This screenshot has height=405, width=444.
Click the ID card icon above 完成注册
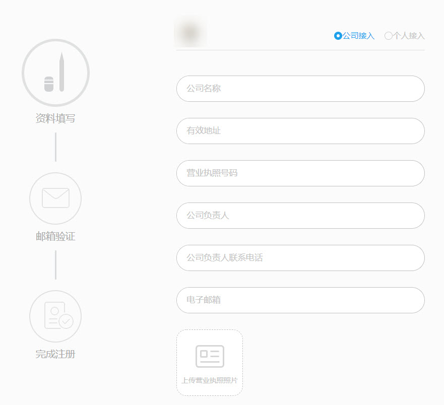(55, 316)
